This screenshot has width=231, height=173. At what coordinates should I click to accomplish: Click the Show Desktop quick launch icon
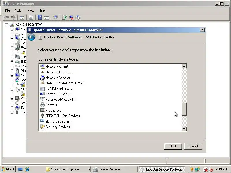coord(20,169)
